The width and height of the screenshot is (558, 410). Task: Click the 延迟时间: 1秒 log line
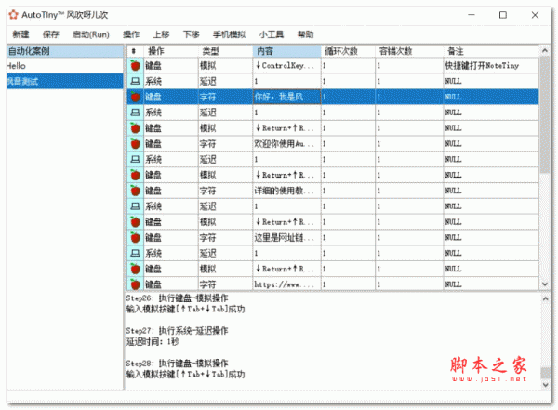153,342
